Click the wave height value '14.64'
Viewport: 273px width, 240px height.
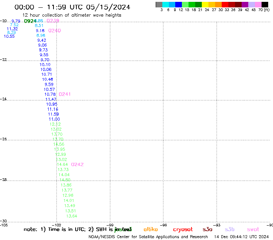click(x=62, y=165)
